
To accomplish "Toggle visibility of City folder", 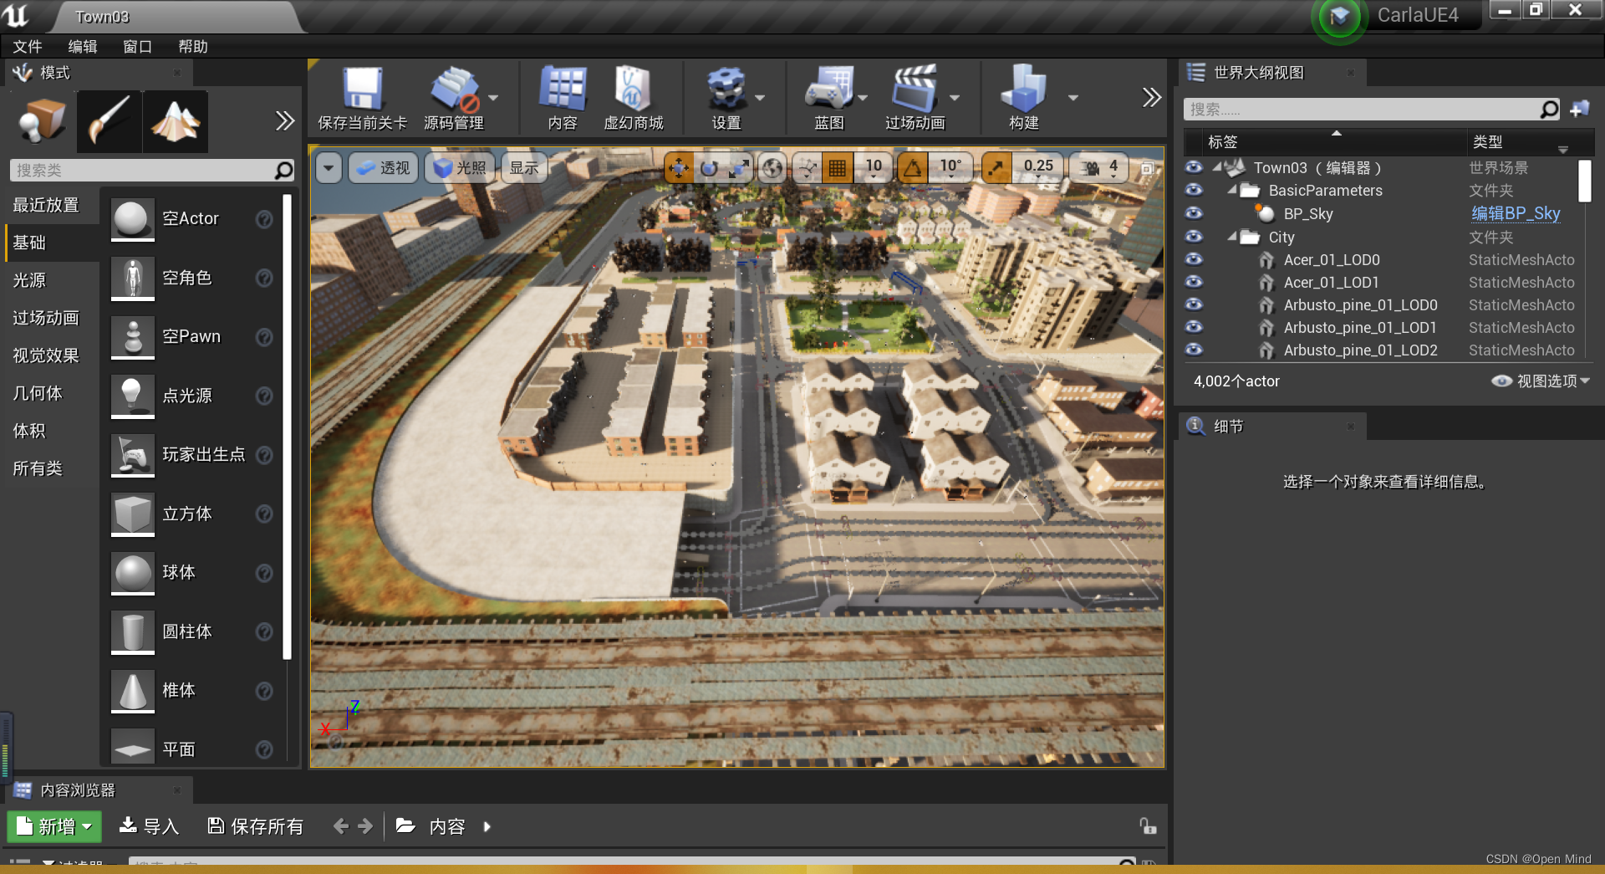I will [x=1194, y=237].
